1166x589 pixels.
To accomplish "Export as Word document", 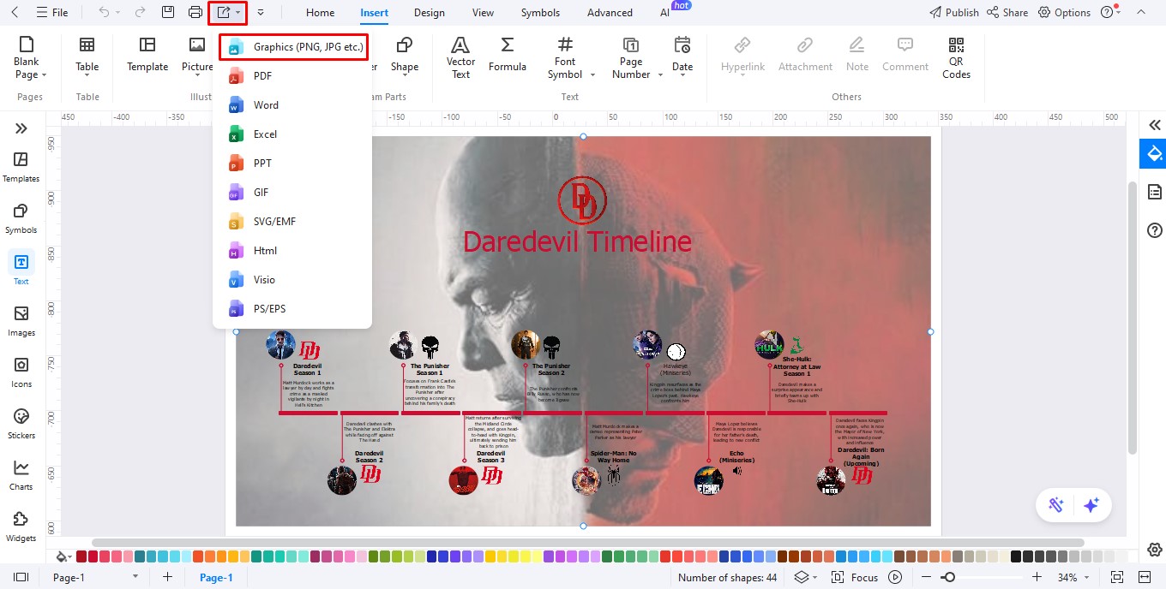I will tap(291, 105).
